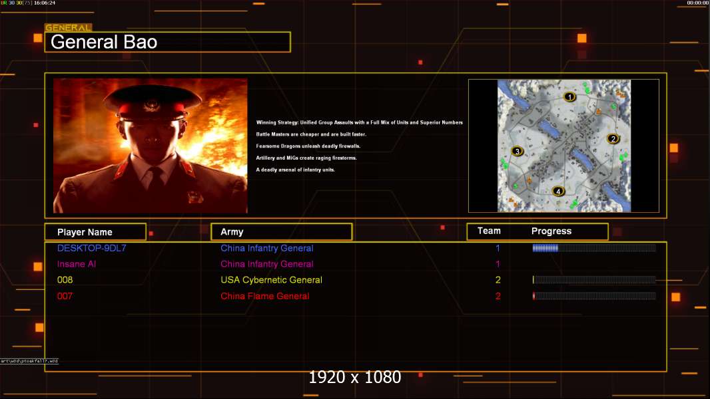
Task: Click player name Insane AI
Action: 77,264
